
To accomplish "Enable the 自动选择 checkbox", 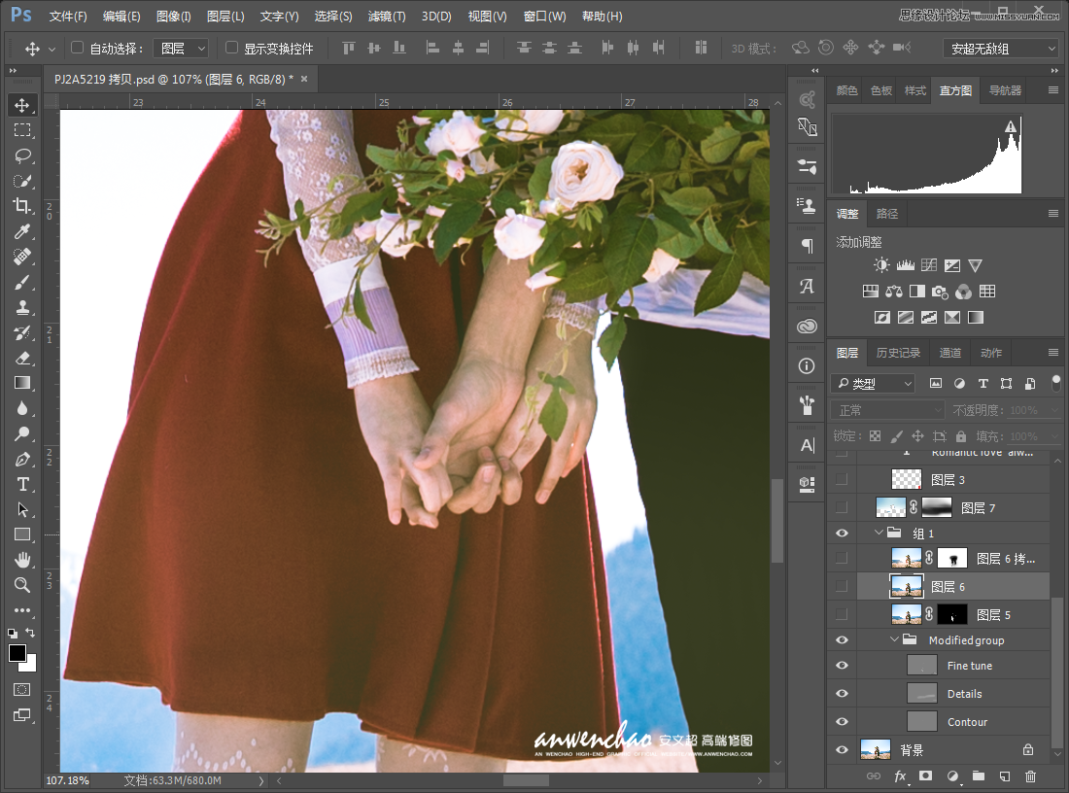I will [77, 48].
